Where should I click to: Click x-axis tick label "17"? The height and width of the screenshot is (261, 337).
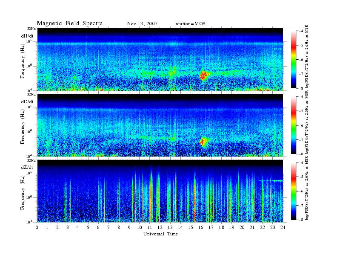[x=211, y=227]
